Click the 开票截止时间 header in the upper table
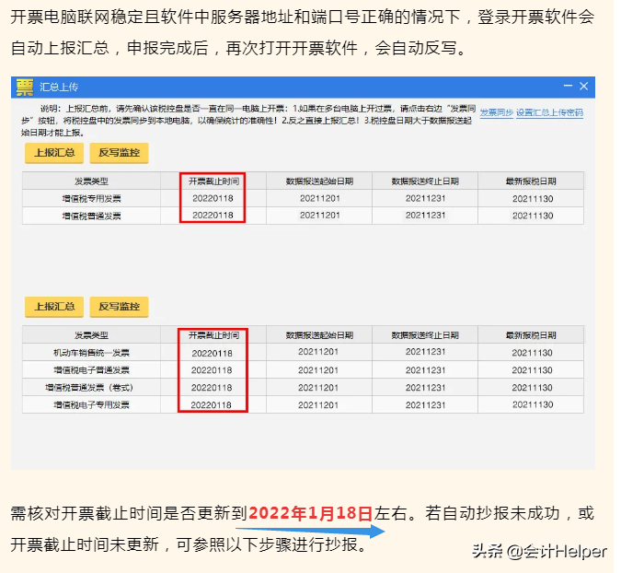The width and height of the screenshot is (621, 573). point(213,181)
